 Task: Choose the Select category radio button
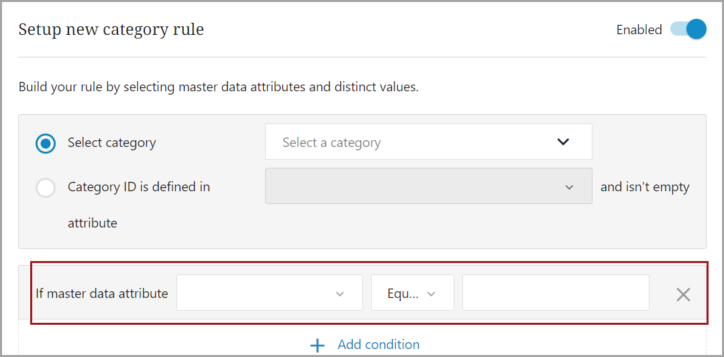click(x=46, y=143)
